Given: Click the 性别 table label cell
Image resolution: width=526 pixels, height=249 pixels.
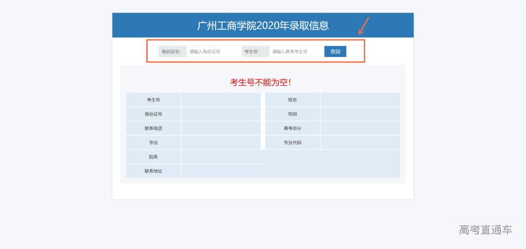Looking at the screenshot, I should (293, 114).
